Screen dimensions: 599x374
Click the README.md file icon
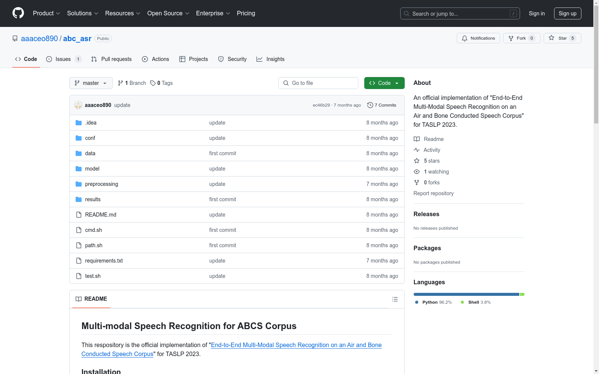[79, 215]
